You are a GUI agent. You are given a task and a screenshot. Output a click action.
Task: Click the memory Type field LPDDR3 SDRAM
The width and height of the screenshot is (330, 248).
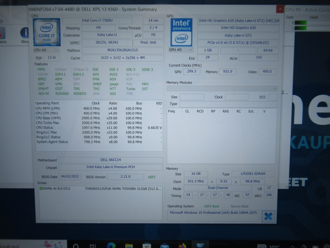coord(253,174)
